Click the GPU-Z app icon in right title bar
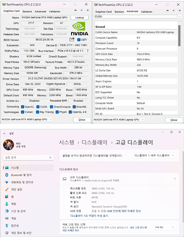Viewport: 184px width, 238px height. tap(96, 5)
